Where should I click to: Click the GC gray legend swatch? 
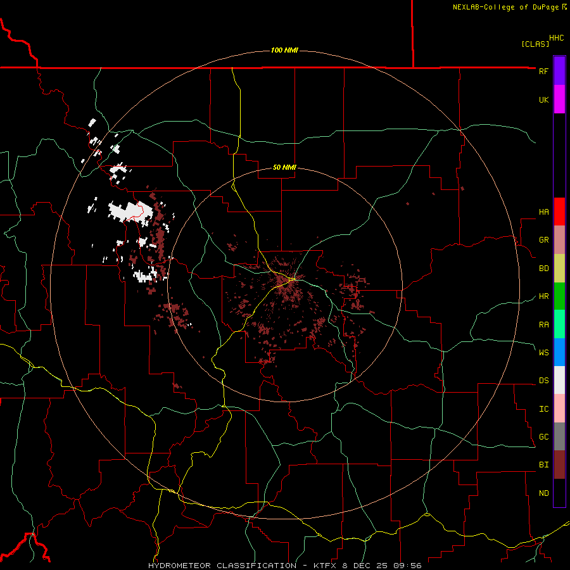point(559,436)
